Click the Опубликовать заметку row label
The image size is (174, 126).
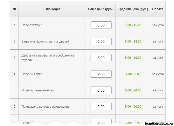[38, 90]
